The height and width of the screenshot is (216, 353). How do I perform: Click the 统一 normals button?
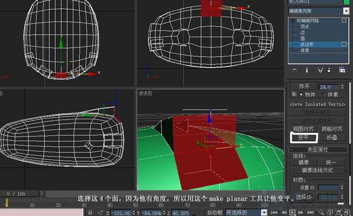(331, 163)
